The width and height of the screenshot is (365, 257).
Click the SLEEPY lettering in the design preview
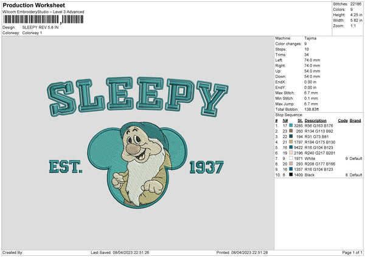click(137, 96)
